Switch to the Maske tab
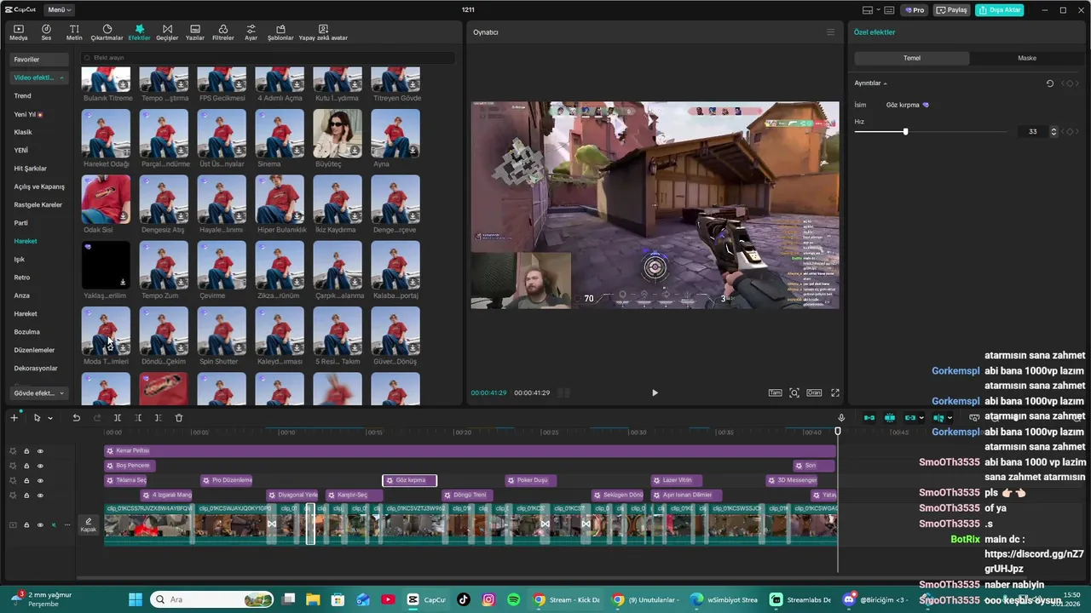The width and height of the screenshot is (1091, 613). coord(1027,58)
